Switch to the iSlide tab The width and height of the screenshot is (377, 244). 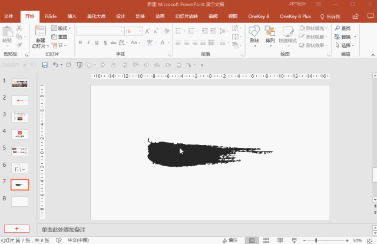pos(51,17)
